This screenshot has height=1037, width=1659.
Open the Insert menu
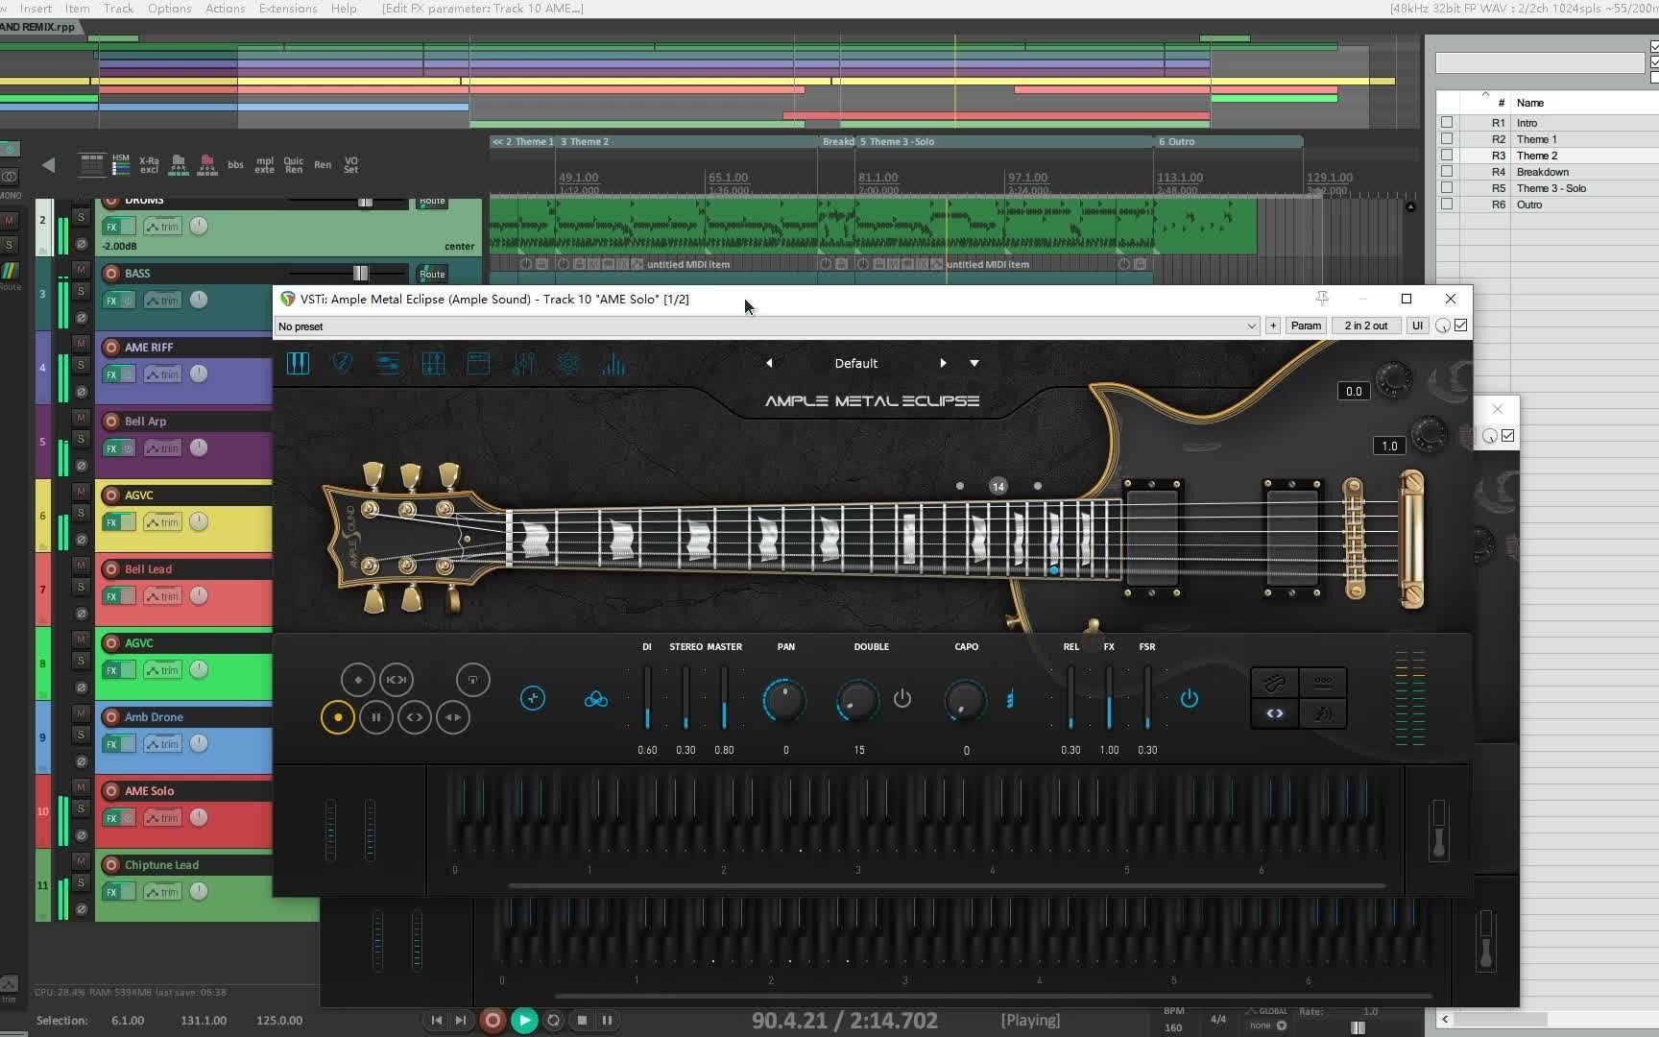point(36,9)
